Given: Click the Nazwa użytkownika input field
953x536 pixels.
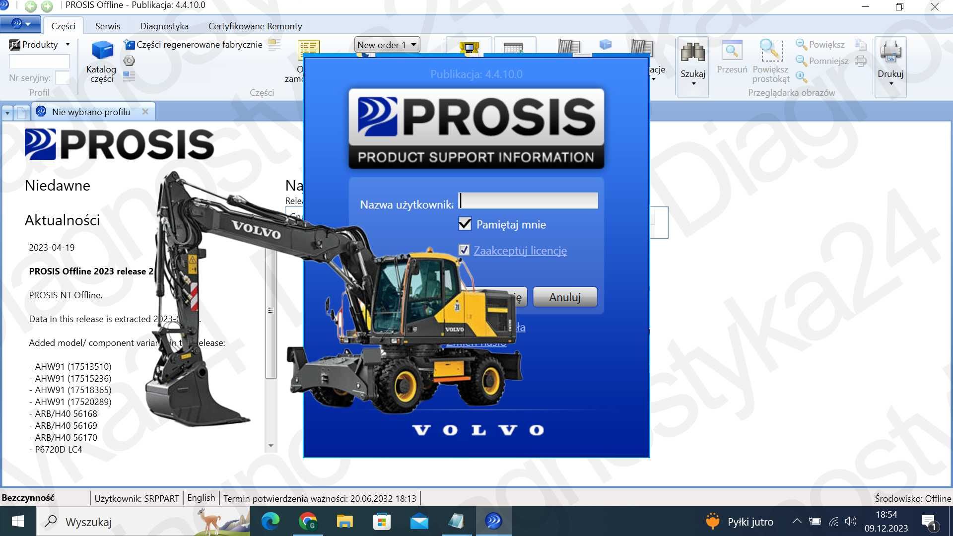Looking at the screenshot, I should point(528,201).
